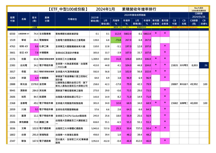
Task: Select stock code 2347
Action: pos(12,141)
